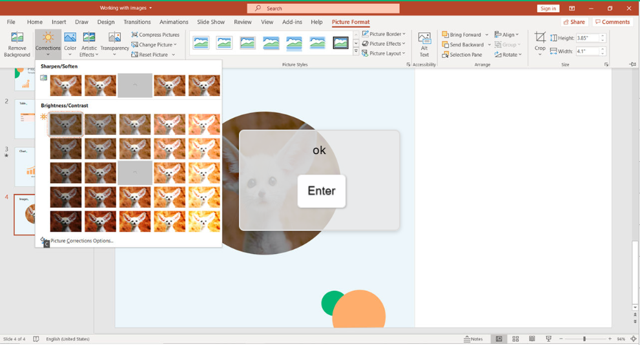
Task: Expand Send Backward dropdown arrow
Action: click(489, 44)
